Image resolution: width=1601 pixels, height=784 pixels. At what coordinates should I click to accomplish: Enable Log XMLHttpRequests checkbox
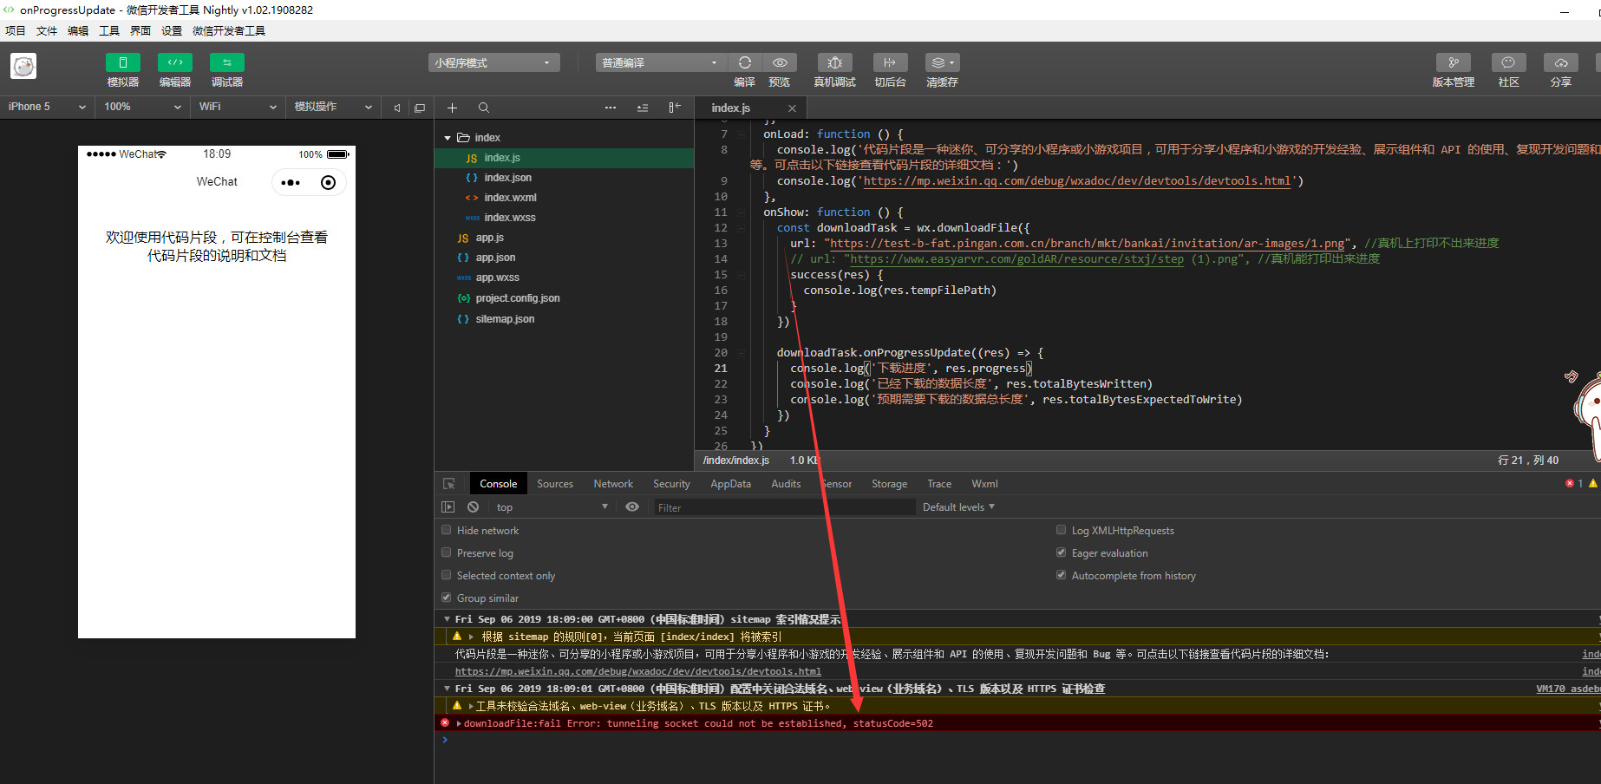click(x=1061, y=530)
